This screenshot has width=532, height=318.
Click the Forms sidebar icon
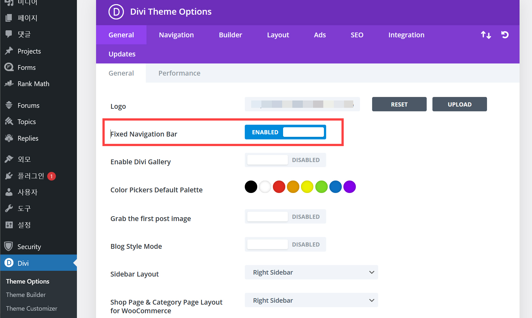pyautogui.click(x=9, y=67)
